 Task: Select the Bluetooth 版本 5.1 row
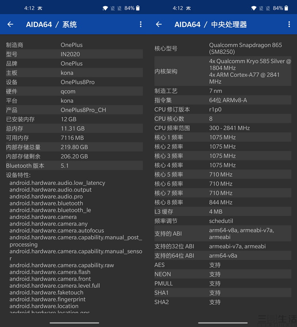[74, 166]
